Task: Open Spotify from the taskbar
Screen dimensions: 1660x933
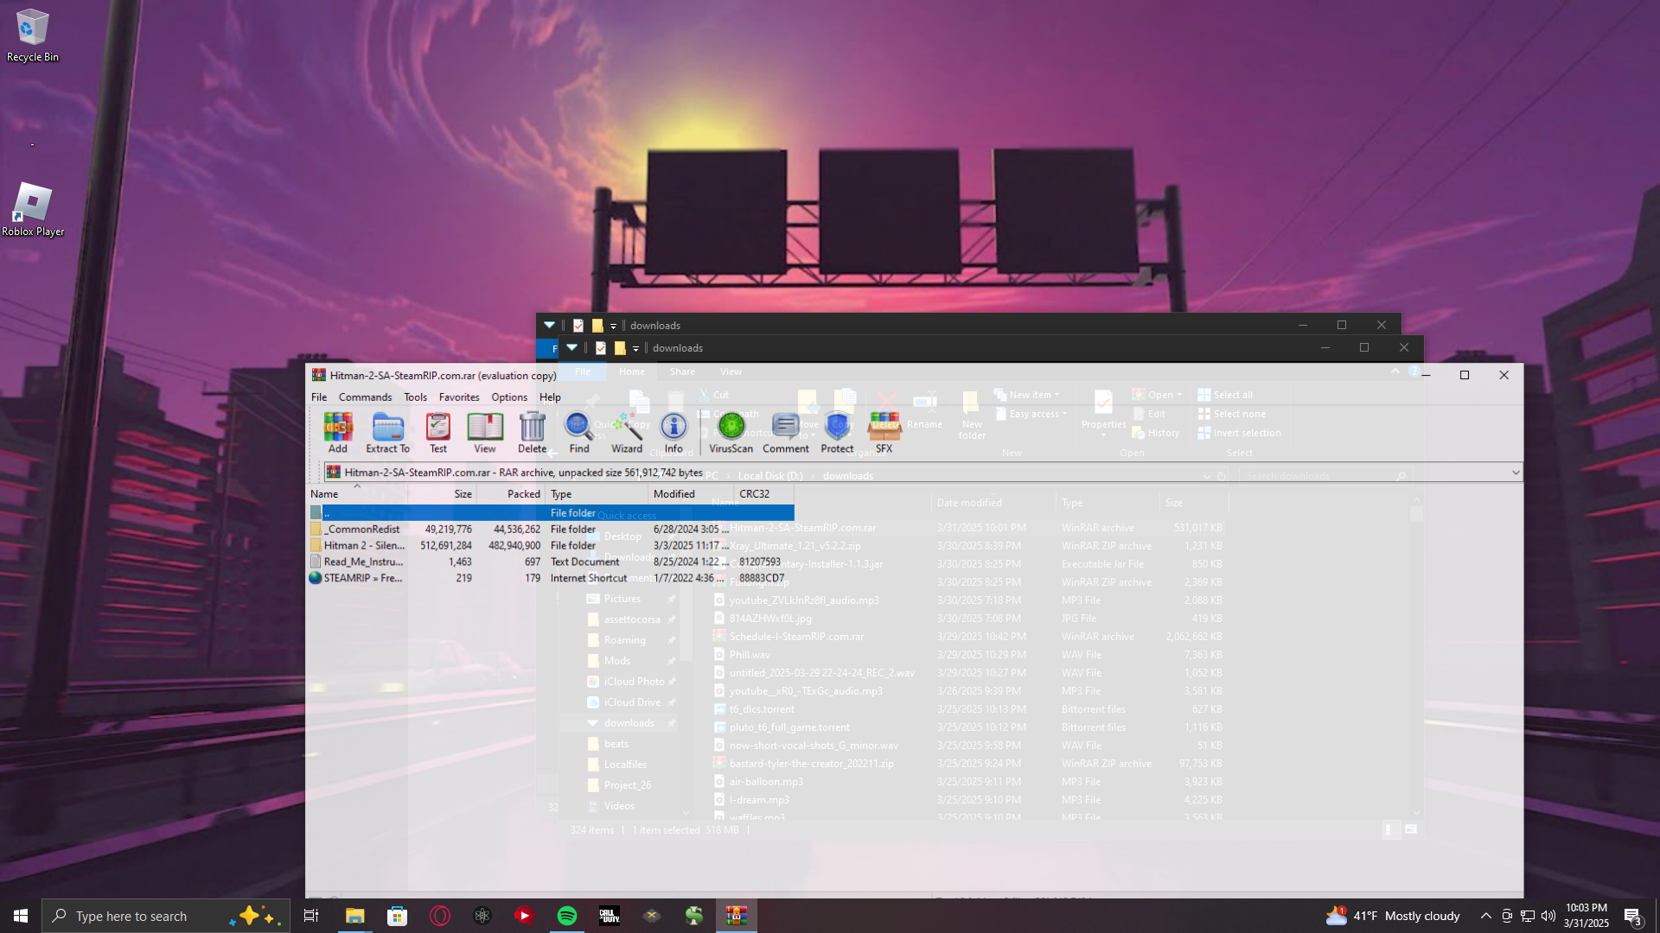Action: 567,916
